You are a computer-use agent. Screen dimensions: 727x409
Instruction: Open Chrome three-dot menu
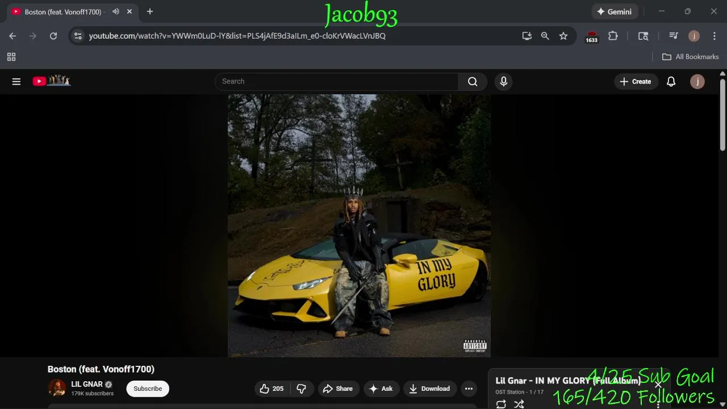(714, 36)
